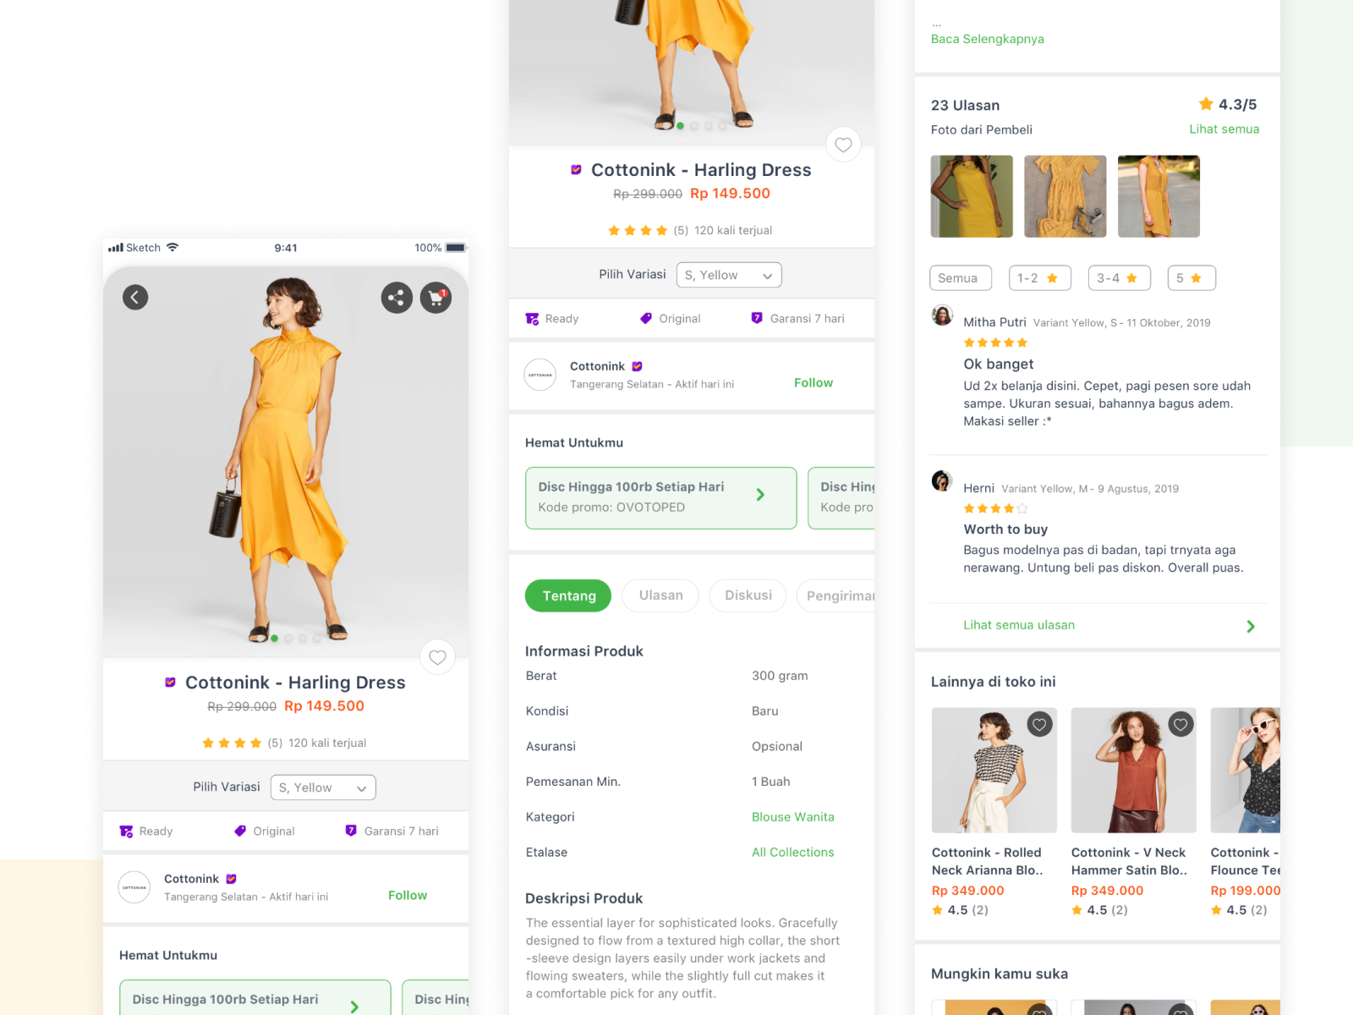
Task: Click the Cottonink store logo in the middle panel
Action: coord(540,375)
